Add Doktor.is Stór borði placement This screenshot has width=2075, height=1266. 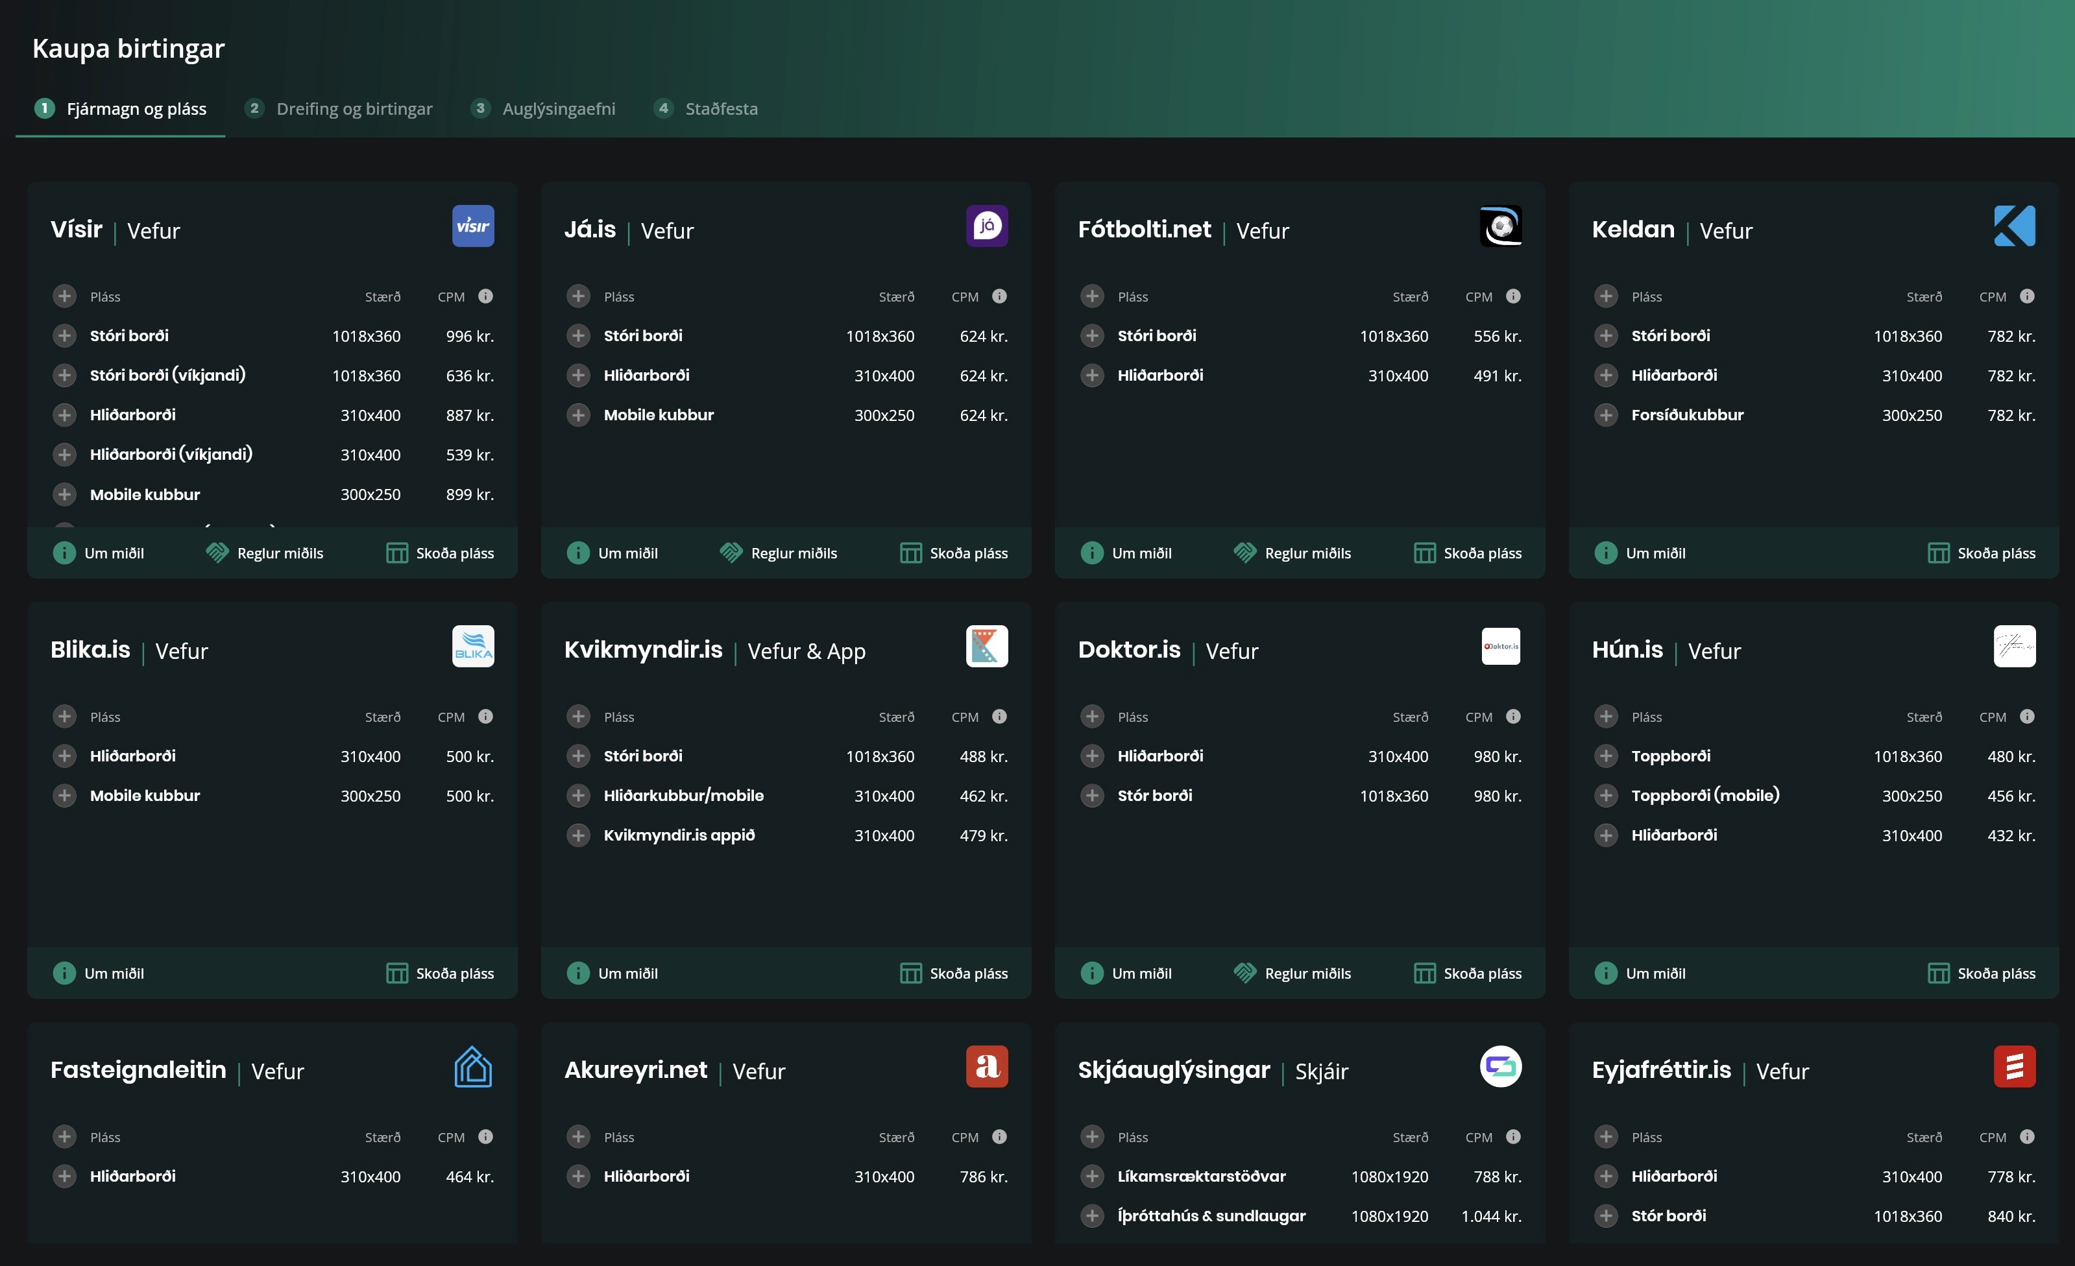[x=1091, y=795]
